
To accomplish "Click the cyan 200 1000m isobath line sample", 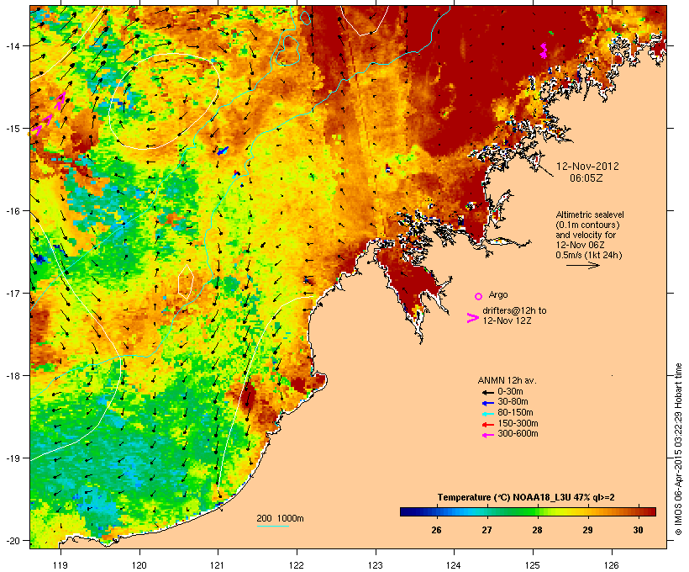I will point(272,526).
